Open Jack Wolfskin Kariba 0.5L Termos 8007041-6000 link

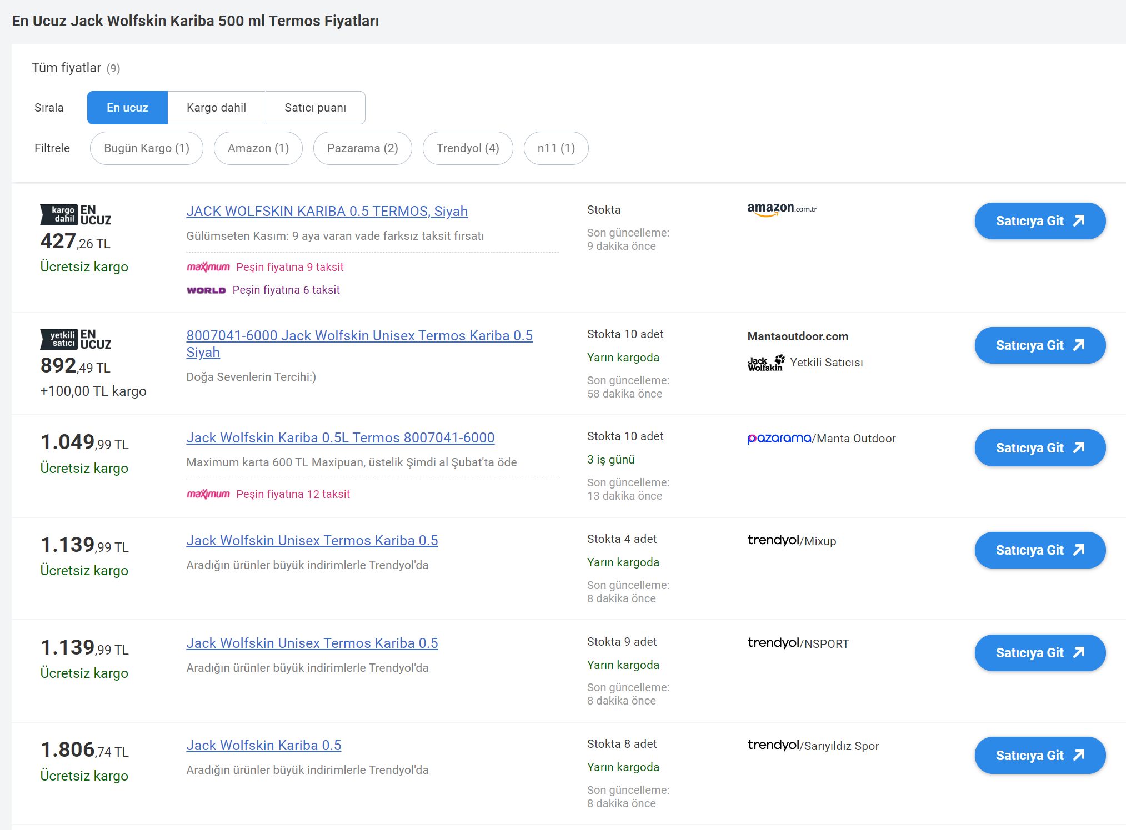(340, 438)
